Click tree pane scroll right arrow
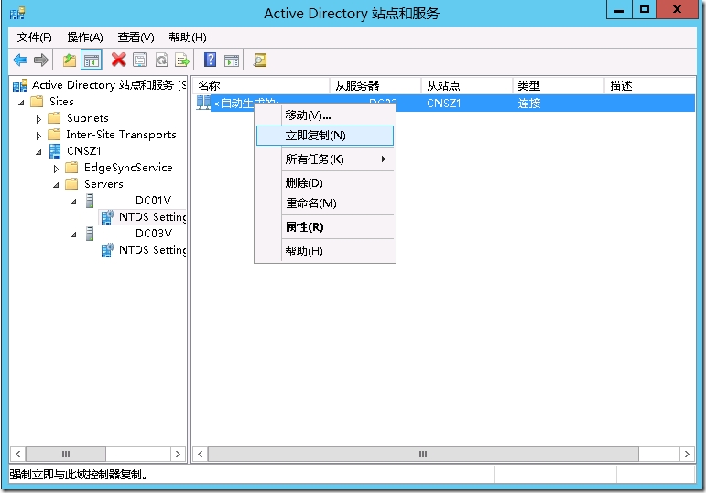This screenshot has height=493, width=706. 178,454
